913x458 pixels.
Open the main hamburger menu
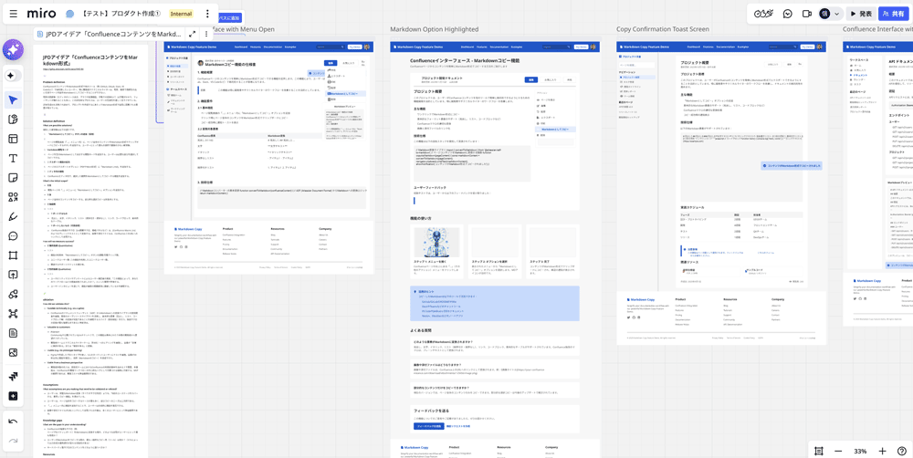coord(13,15)
